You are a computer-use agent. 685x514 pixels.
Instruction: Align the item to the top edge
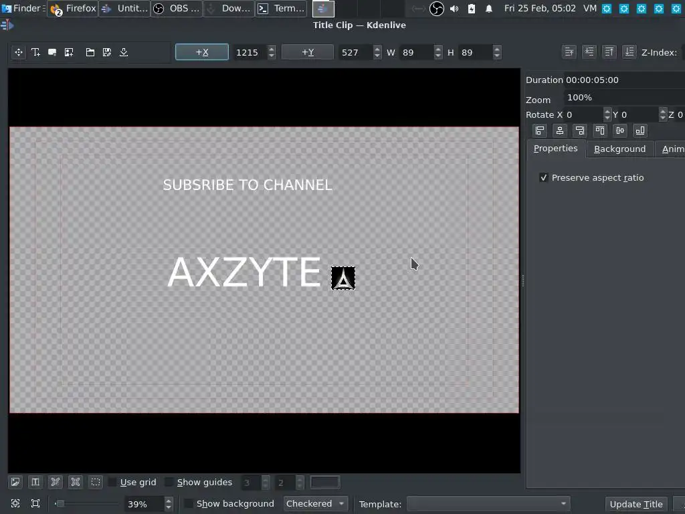coord(600,131)
